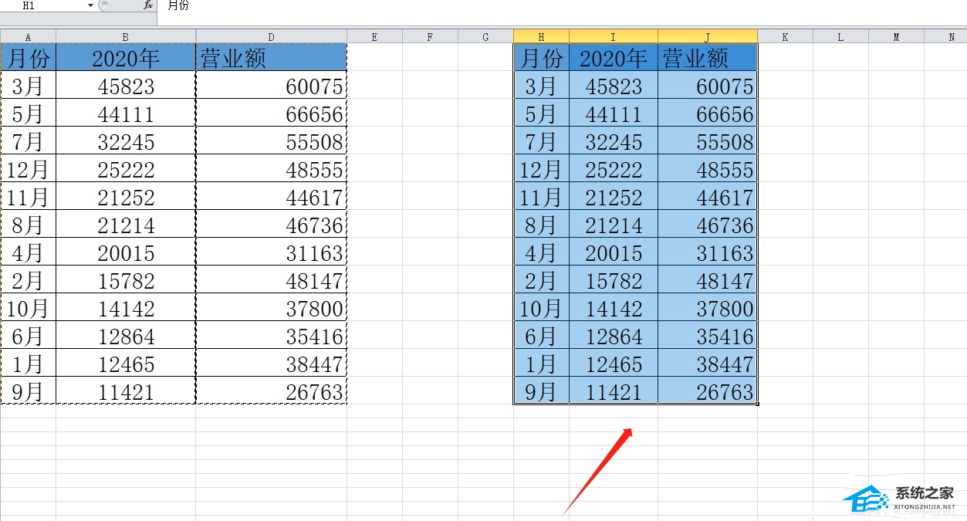Select column A header
Viewport: 967px width, 521px height.
(x=28, y=36)
